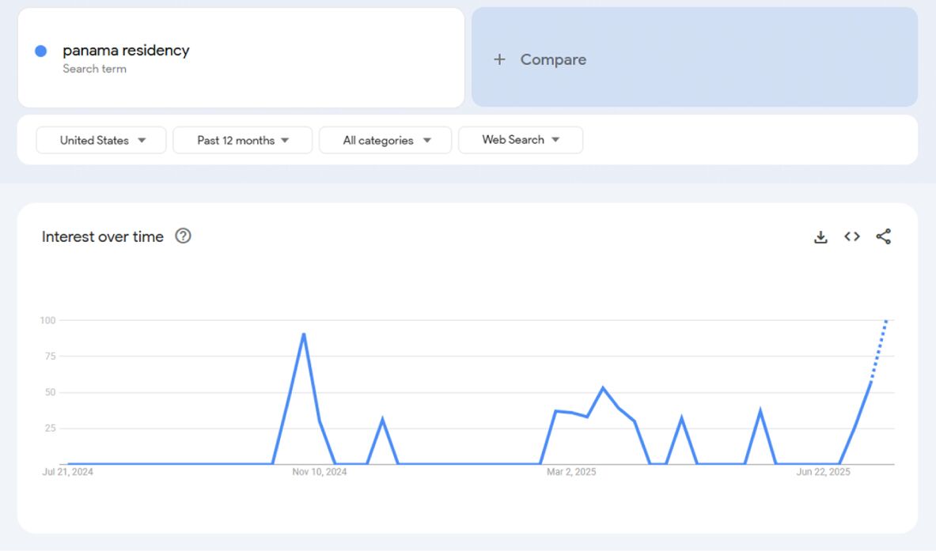Open the All categories dropdown
936x551 pixels.
point(385,140)
